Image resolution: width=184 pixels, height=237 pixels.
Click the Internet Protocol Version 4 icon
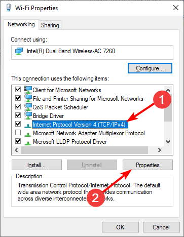pos(28,125)
